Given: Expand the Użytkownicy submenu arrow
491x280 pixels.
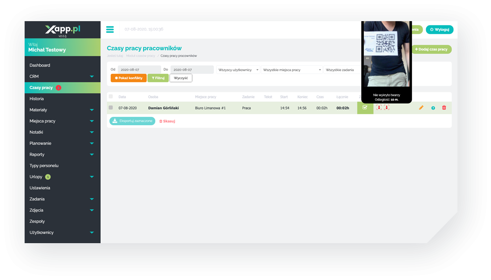Looking at the screenshot, I should (x=92, y=232).
